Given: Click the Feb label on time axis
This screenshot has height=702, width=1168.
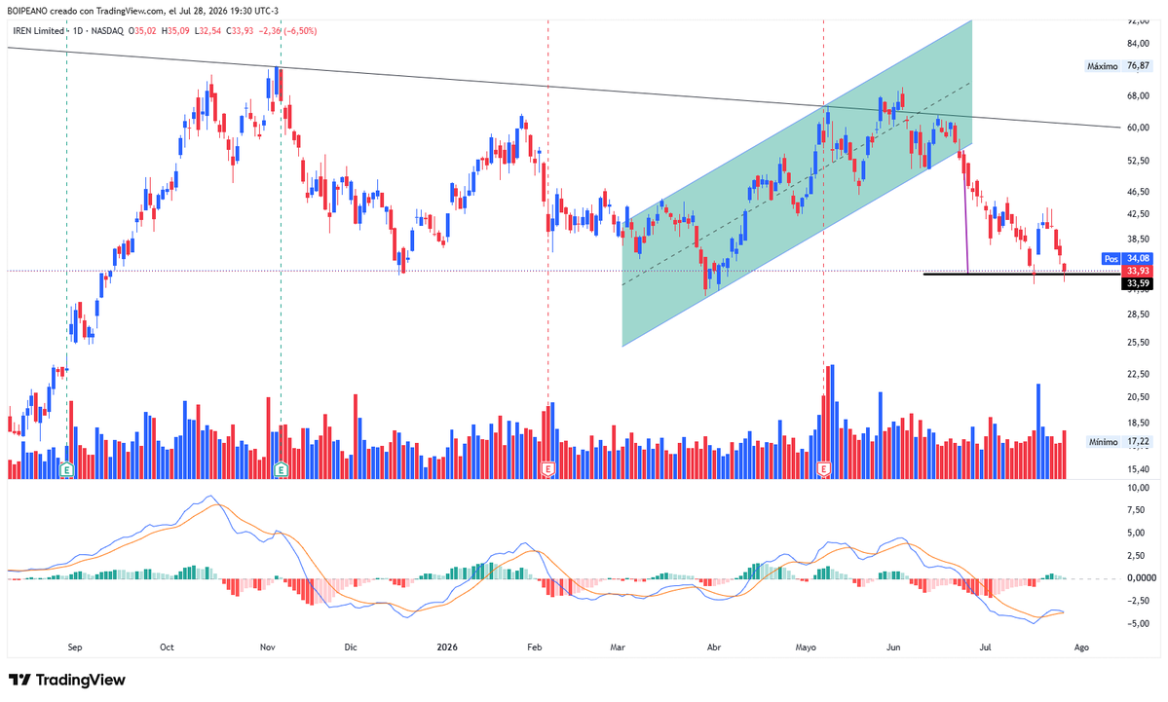Looking at the screenshot, I should (x=534, y=647).
